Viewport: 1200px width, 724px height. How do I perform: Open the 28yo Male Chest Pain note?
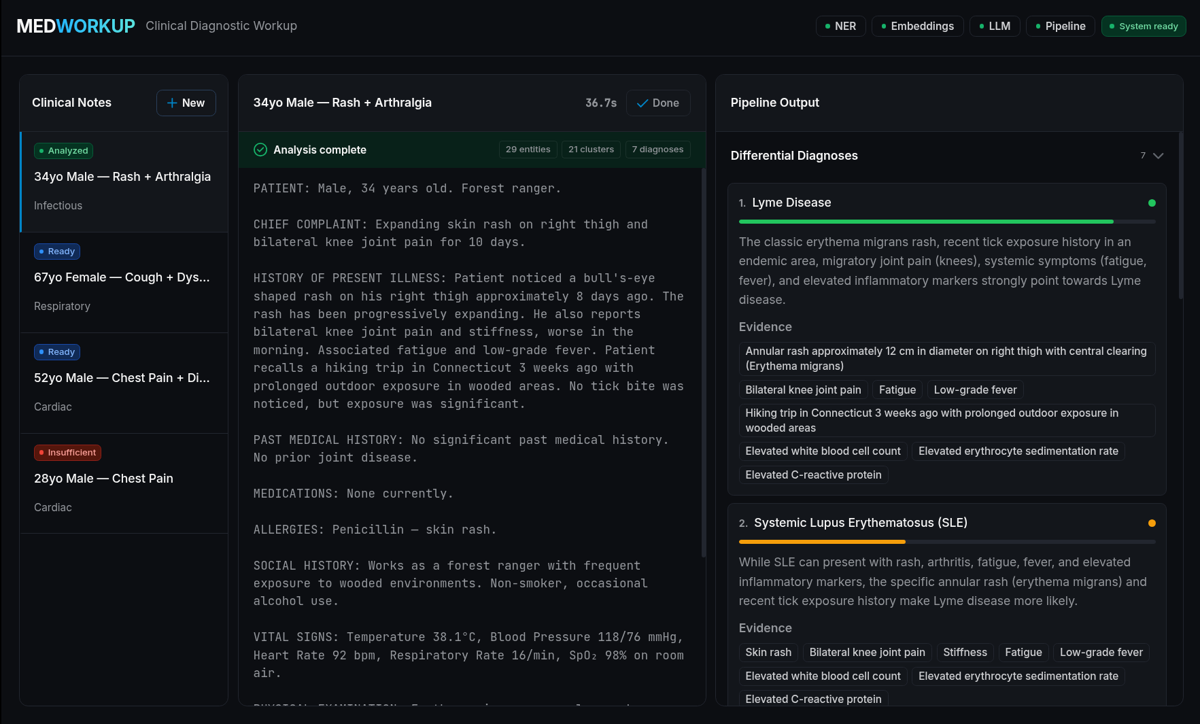point(124,483)
